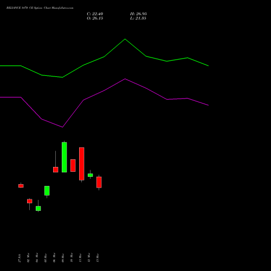The width and height of the screenshot is (271, 271).
Task: Select the 02 Mar date label
Action: (28, 257)
